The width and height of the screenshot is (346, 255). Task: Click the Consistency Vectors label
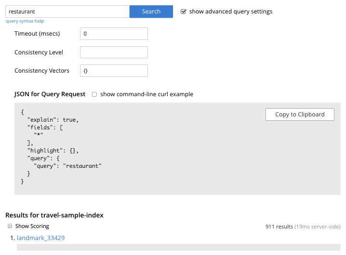pos(42,71)
